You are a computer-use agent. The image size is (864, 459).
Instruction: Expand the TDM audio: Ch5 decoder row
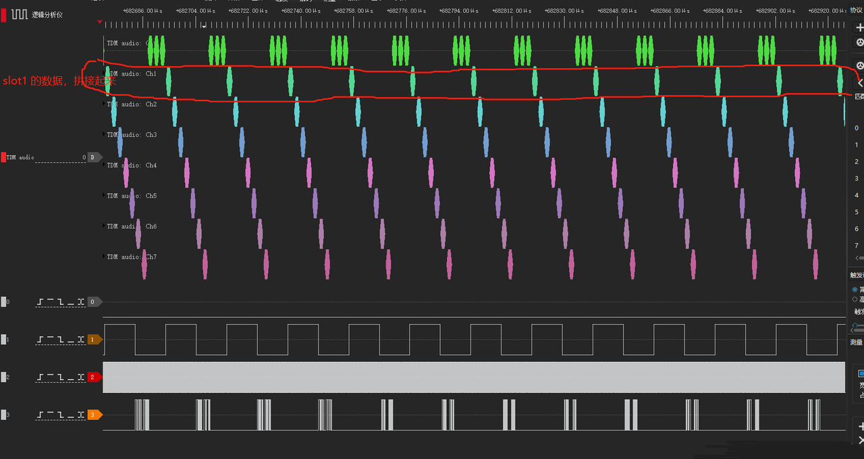click(105, 196)
